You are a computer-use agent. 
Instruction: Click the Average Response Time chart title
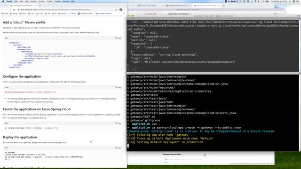coord(172,154)
